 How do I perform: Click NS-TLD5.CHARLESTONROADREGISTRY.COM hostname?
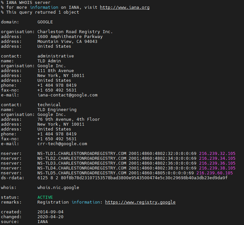click(82, 173)
